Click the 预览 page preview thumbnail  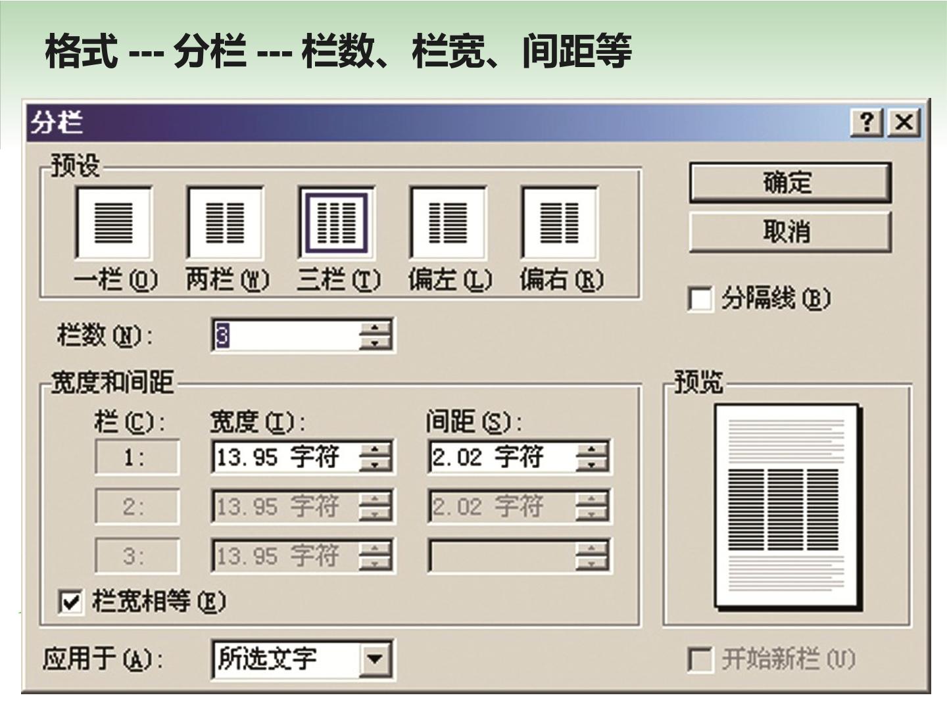(787, 508)
